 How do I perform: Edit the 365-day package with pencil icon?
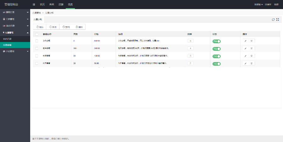pos(246,48)
